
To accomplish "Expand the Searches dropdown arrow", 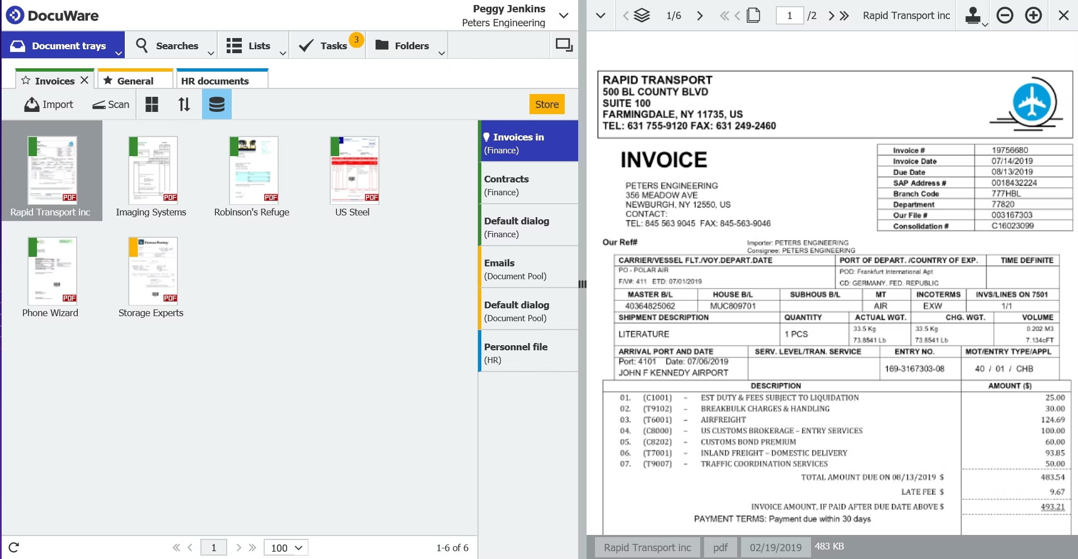I will click(x=211, y=53).
